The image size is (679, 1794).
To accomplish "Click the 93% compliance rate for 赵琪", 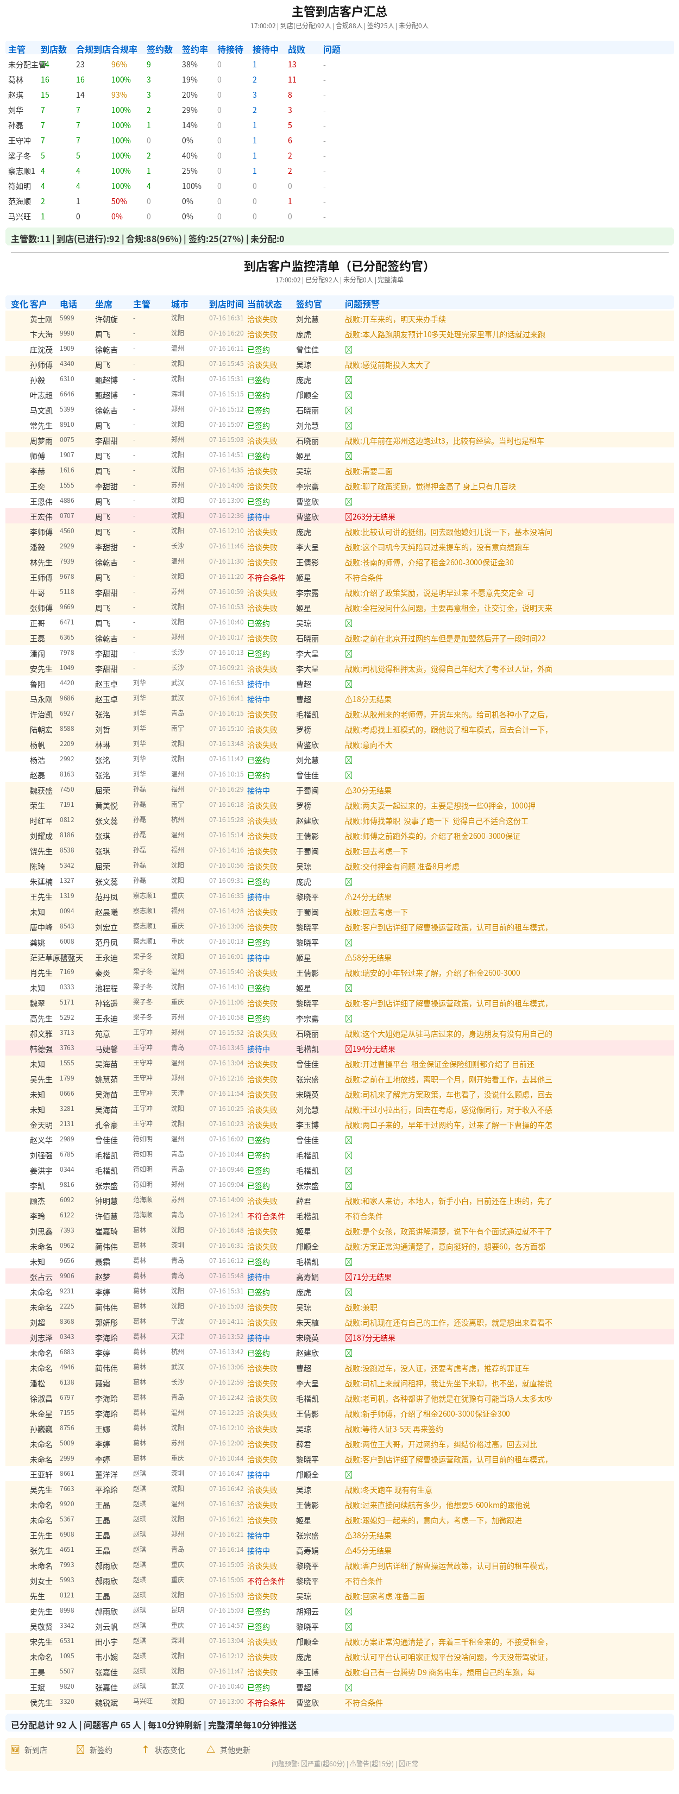I will tap(119, 94).
